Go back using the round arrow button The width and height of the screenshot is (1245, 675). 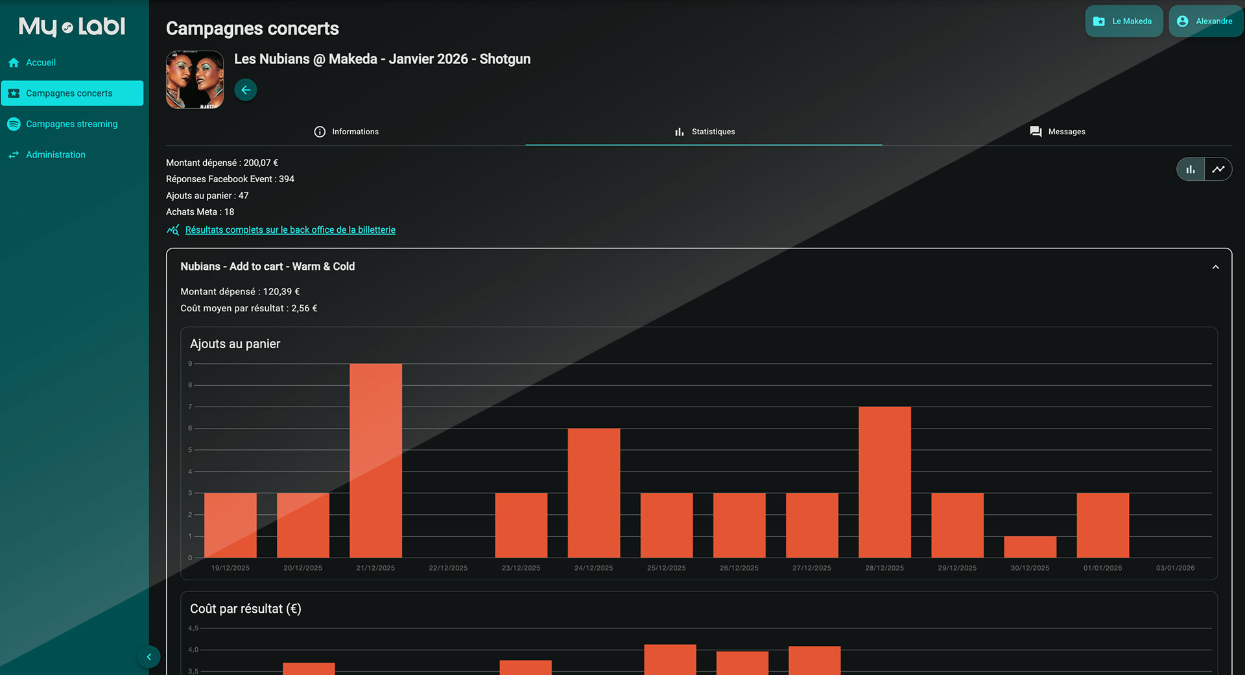coord(245,90)
